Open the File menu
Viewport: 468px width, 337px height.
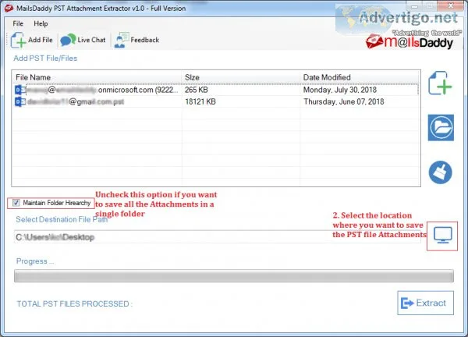click(x=18, y=23)
